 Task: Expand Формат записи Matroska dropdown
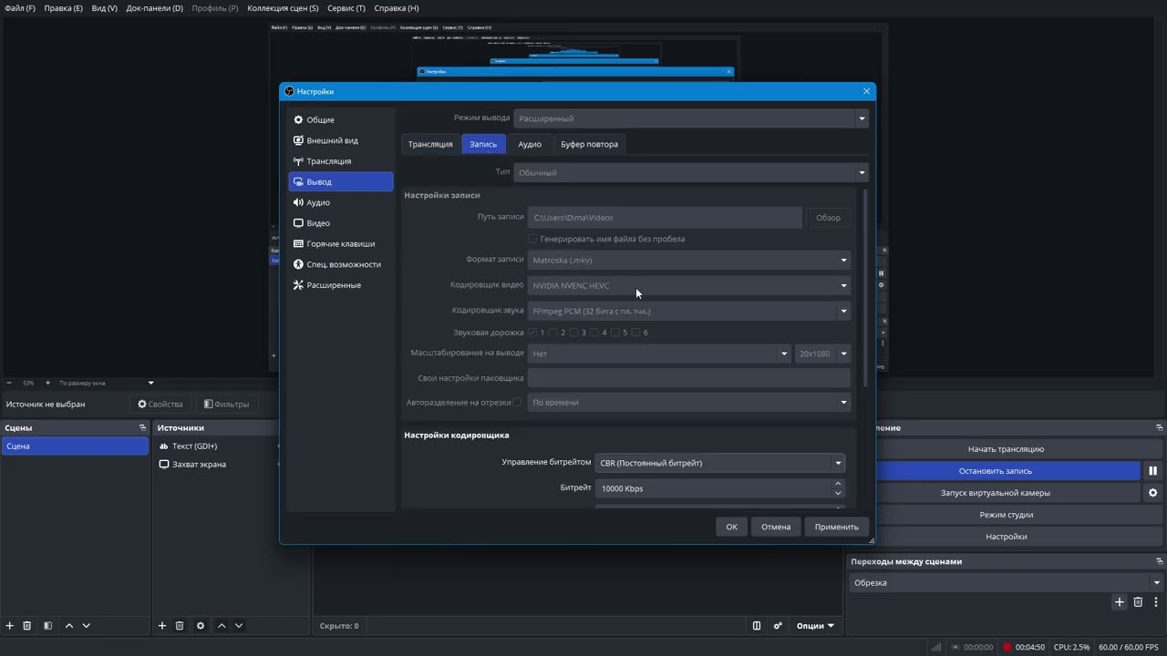(689, 260)
